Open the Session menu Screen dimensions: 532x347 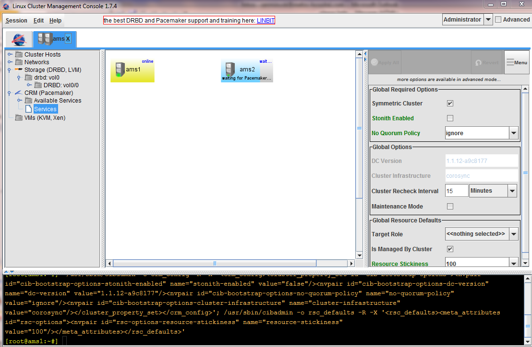point(16,21)
